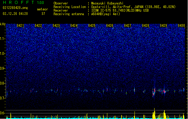Click the 1.0 kHz axis label
The image size is (188, 119).
point(3,54)
